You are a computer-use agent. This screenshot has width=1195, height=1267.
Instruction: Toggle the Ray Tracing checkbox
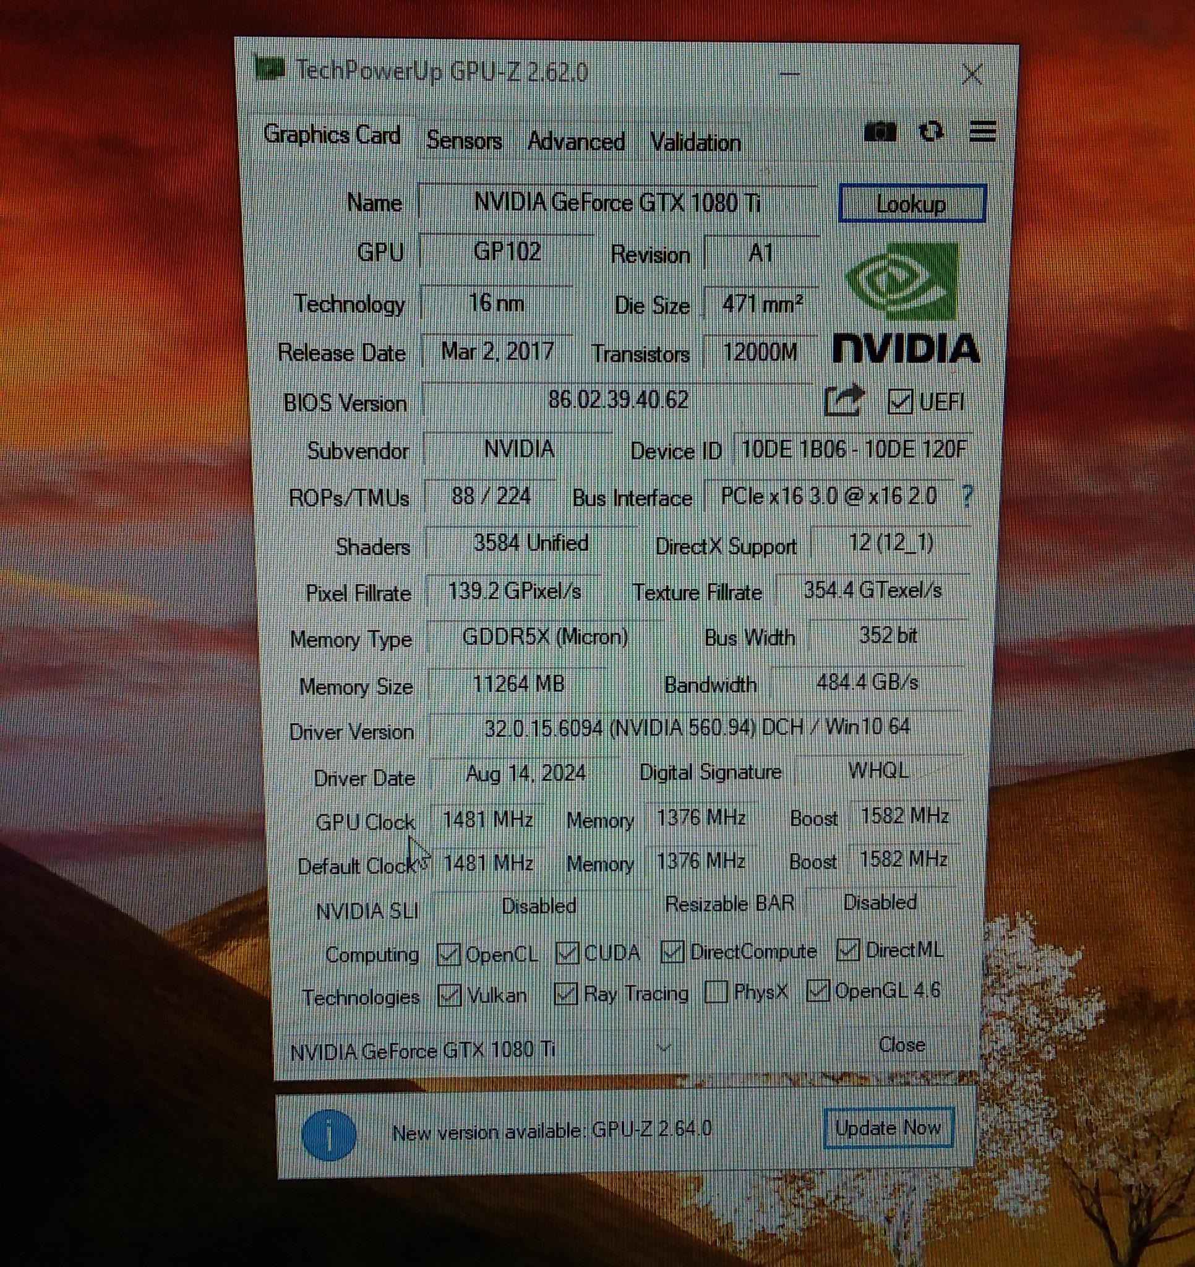pos(566,994)
